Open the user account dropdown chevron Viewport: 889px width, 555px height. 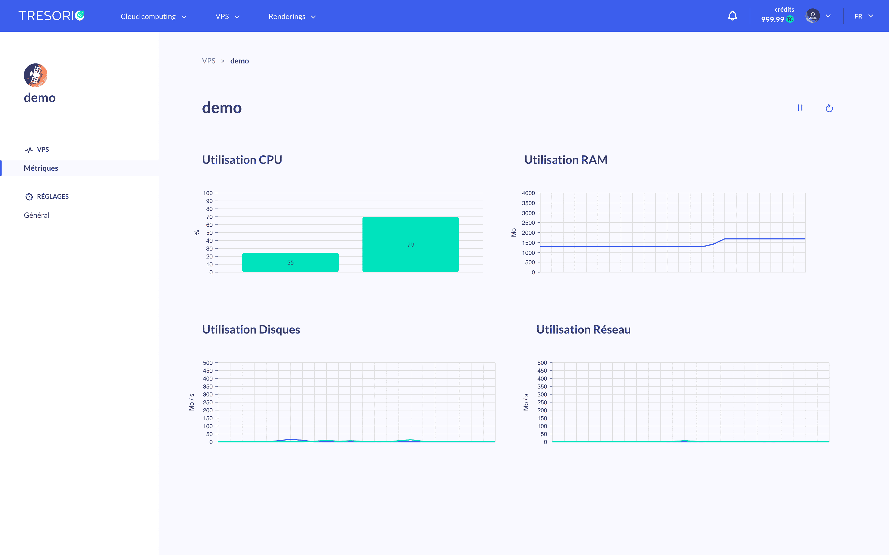click(x=828, y=16)
